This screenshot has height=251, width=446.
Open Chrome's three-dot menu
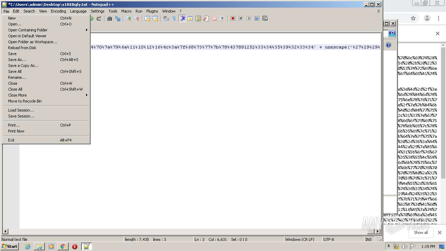click(438, 18)
